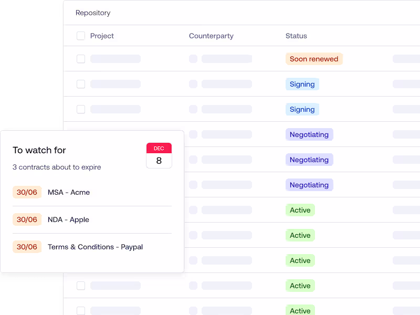Tick checkbox in the first Signing row

pyautogui.click(x=81, y=84)
